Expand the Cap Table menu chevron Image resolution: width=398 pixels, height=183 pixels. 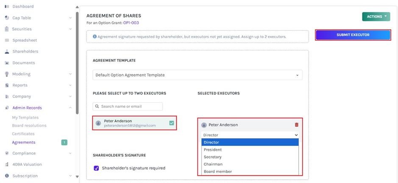click(x=70, y=18)
